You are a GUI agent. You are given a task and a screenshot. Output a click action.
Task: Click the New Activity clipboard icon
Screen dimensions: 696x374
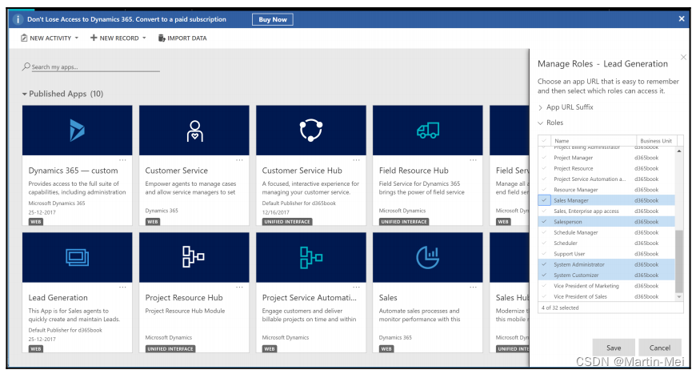[x=24, y=38]
